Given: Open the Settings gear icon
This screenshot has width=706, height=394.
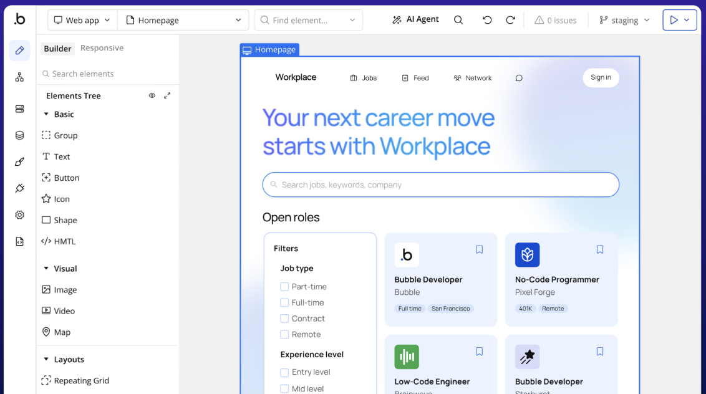Looking at the screenshot, I should tap(19, 215).
